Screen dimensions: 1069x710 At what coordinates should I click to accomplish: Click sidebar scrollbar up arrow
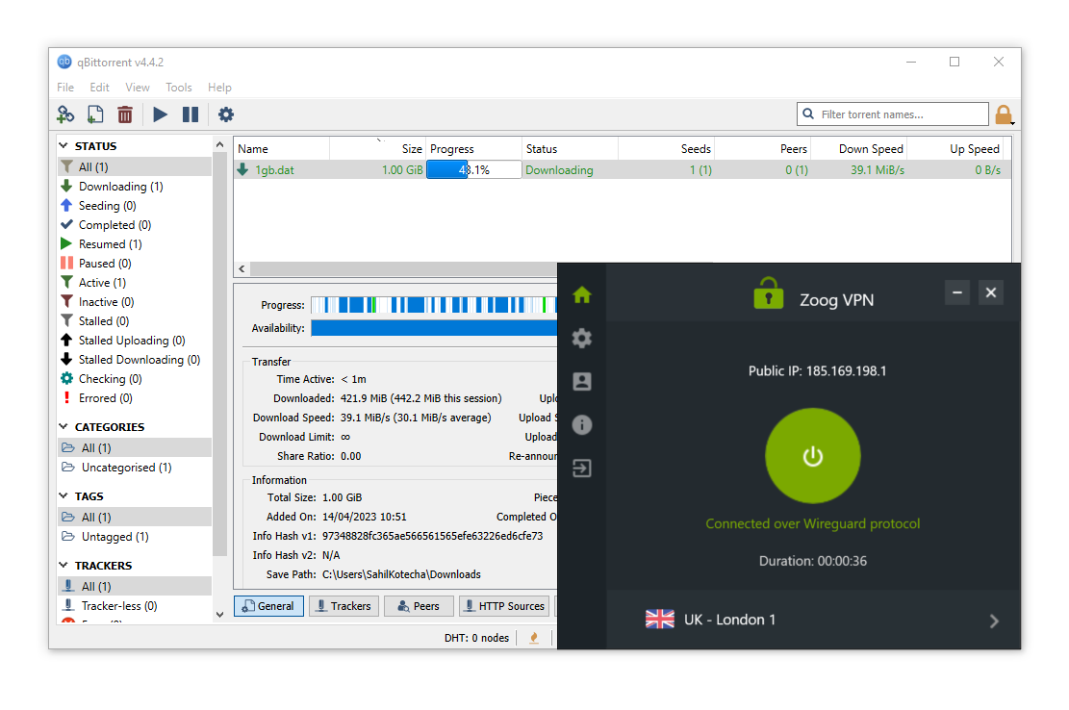[x=219, y=144]
